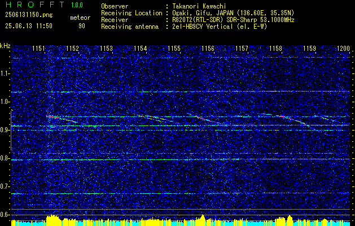Select the file name 2506131150.png
This screenshot has height=226, width=355.
tap(29, 15)
